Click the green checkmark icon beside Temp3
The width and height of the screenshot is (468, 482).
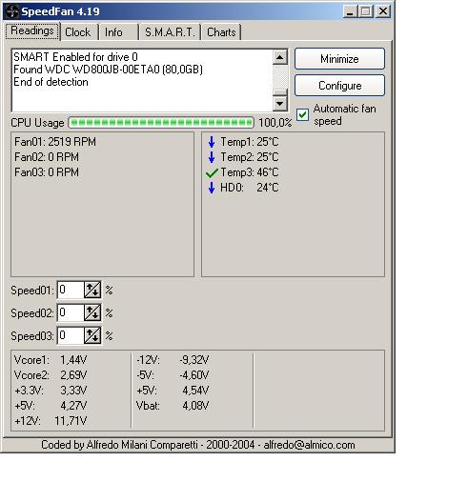(212, 172)
